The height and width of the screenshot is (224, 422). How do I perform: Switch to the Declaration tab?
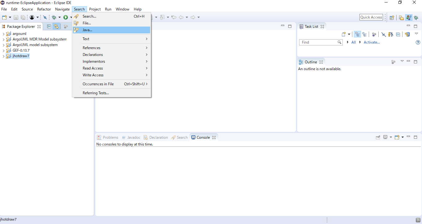[x=156, y=137]
